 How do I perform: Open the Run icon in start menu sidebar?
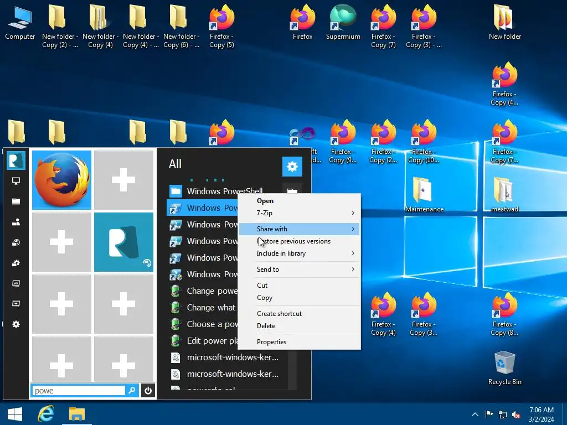16,304
